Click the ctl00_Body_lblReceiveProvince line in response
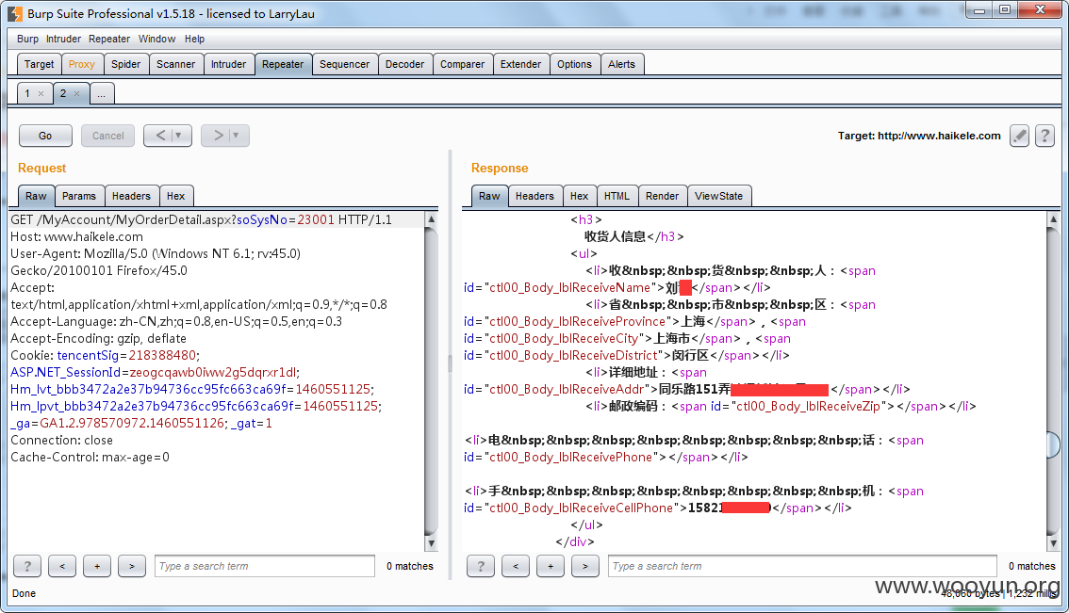Viewport: 1069px width, 613px height. (x=634, y=321)
